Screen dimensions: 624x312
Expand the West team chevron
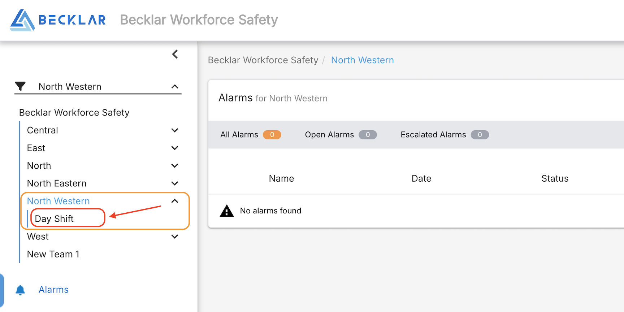tap(175, 237)
